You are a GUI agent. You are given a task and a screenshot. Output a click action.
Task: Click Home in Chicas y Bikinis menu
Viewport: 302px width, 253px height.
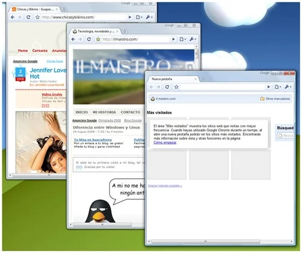click(23, 51)
